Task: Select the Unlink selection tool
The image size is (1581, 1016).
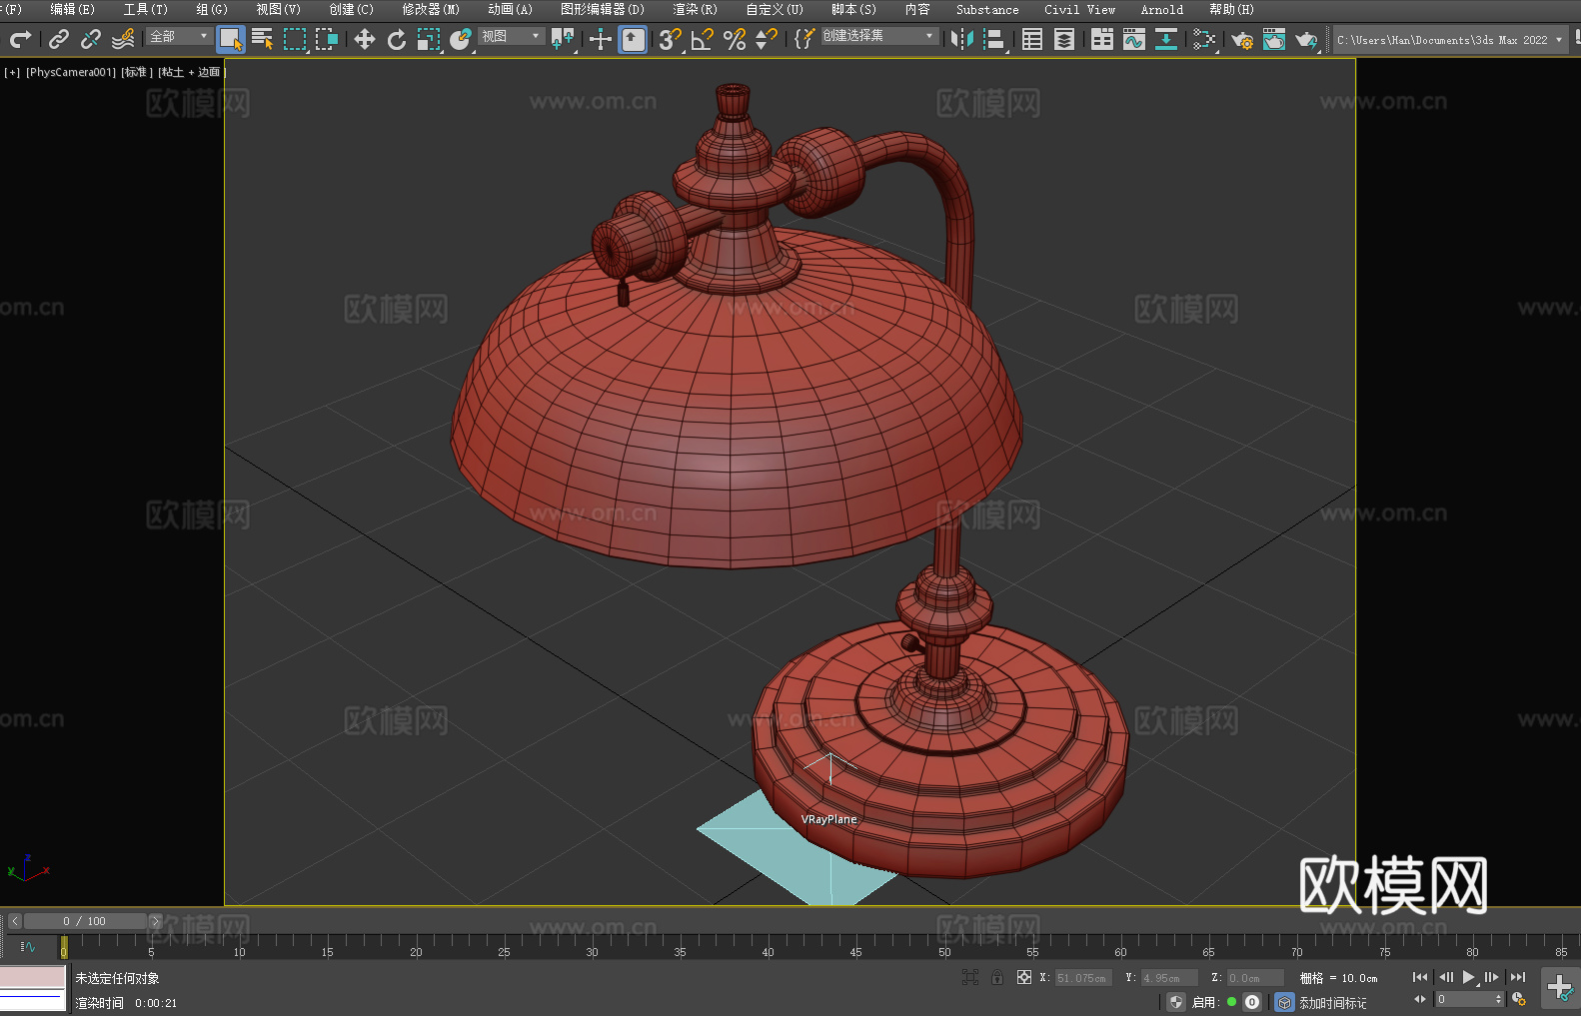Action: tap(91, 39)
